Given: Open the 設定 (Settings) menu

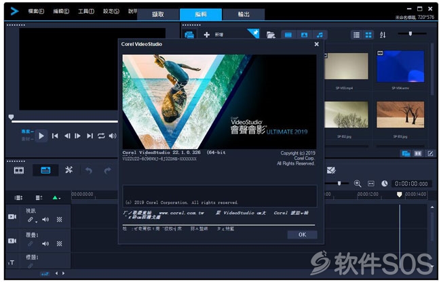Looking at the screenshot, I should [111, 12].
